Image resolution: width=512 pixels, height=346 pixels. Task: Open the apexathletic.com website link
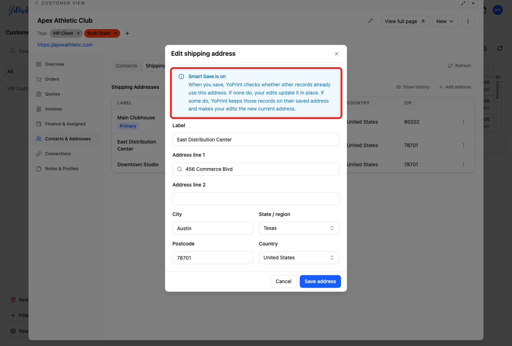tap(65, 45)
